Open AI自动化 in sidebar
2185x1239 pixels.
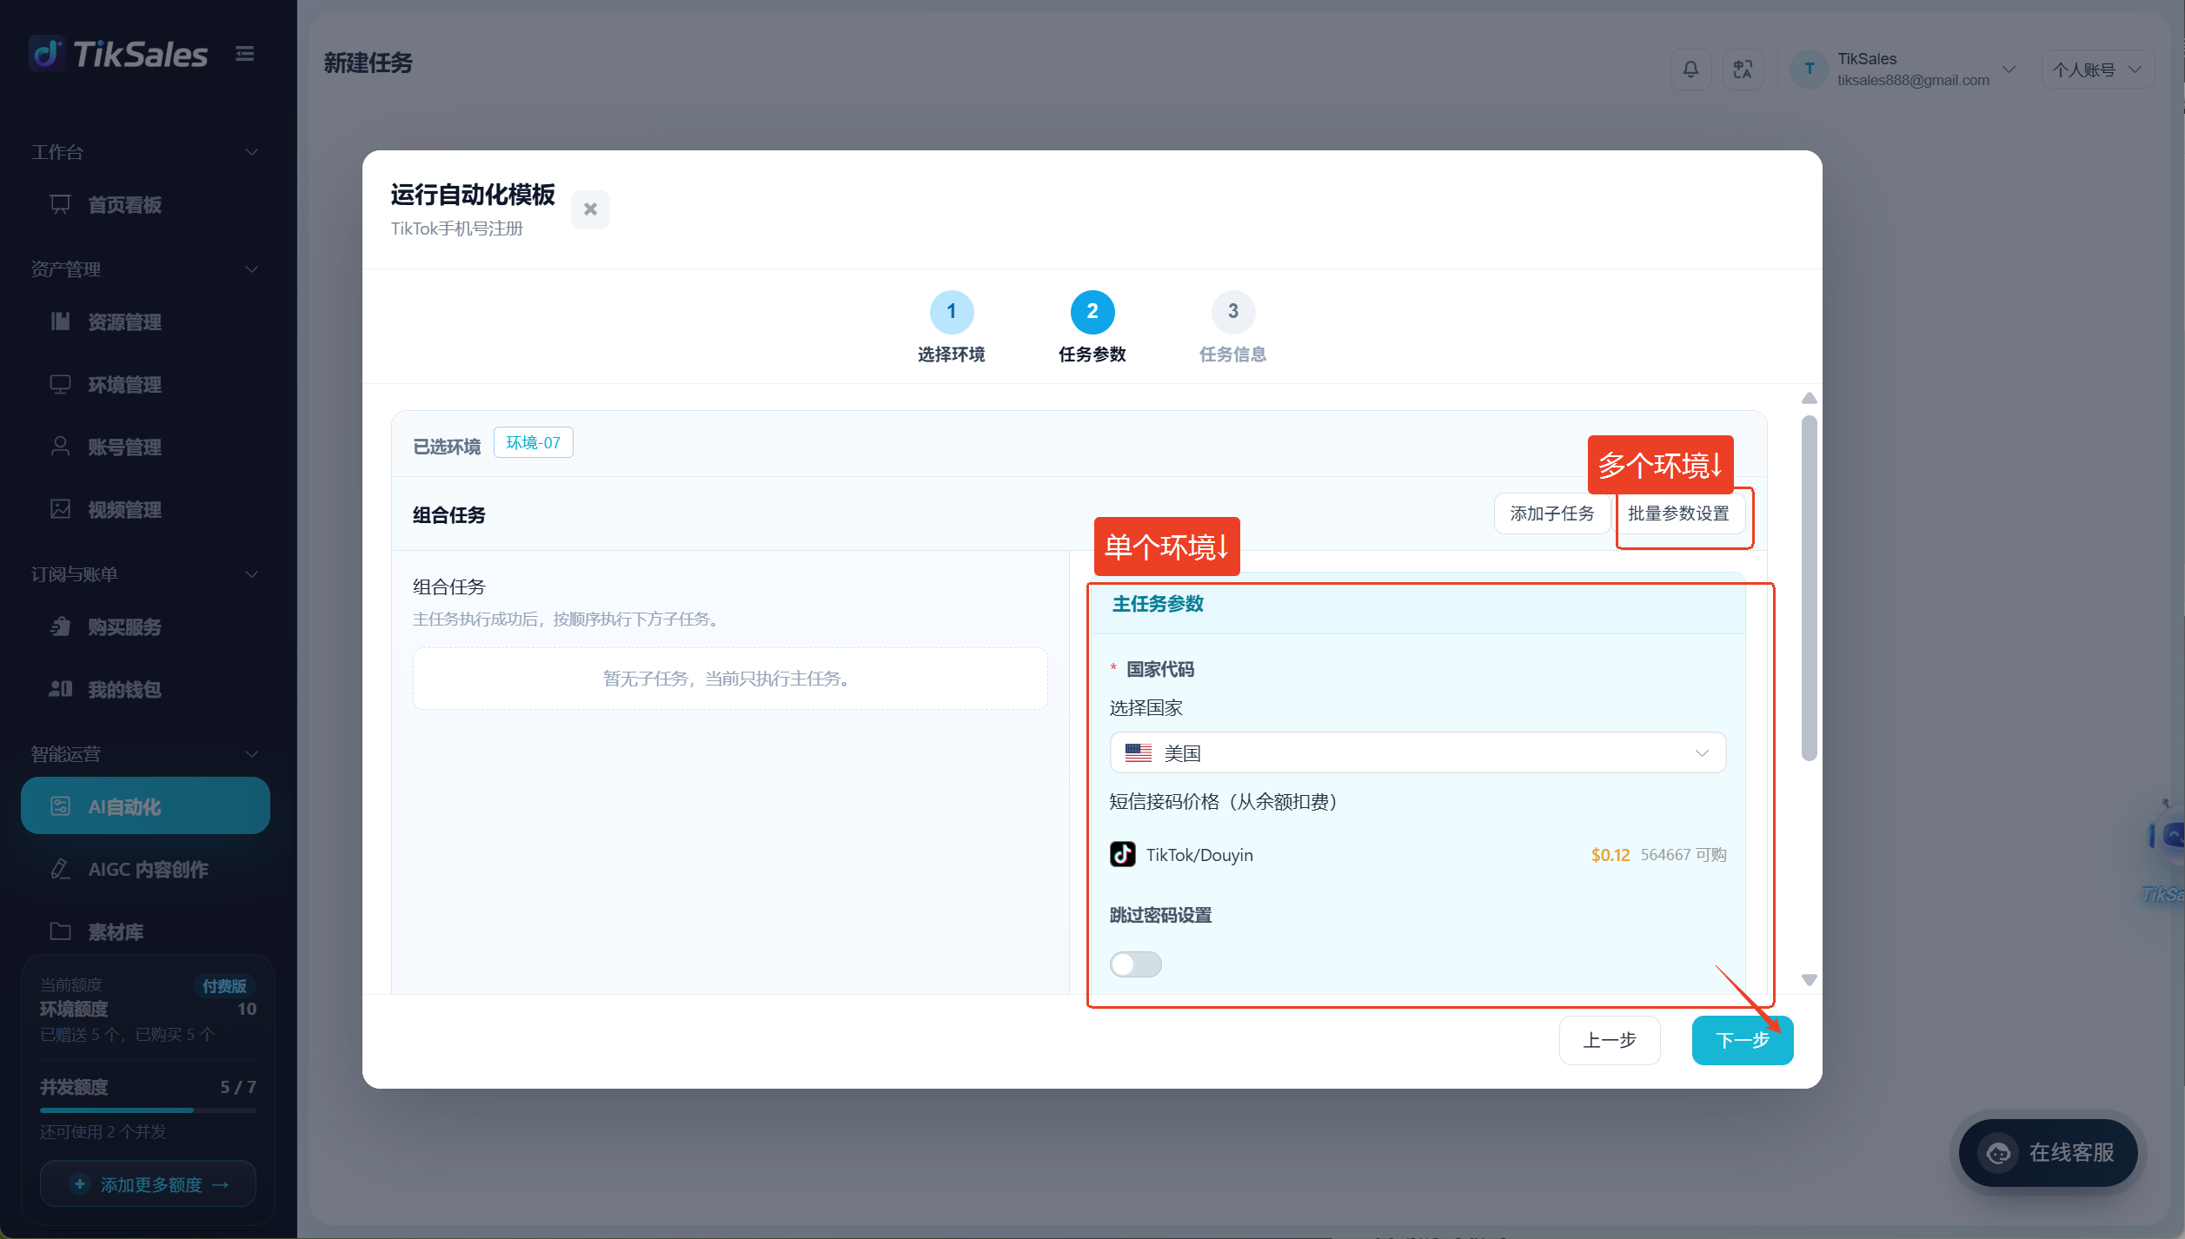pyautogui.click(x=145, y=806)
